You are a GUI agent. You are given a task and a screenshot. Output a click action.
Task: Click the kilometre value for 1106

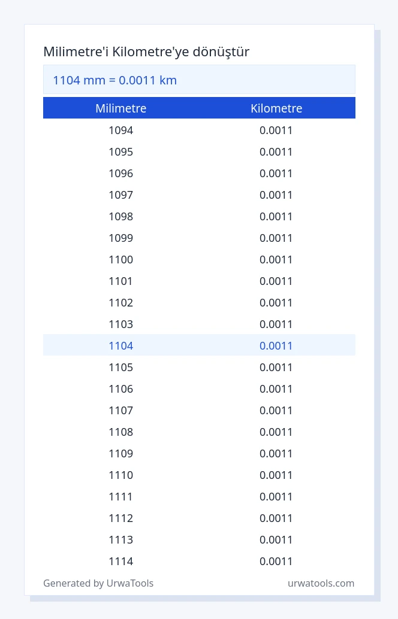coord(276,389)
